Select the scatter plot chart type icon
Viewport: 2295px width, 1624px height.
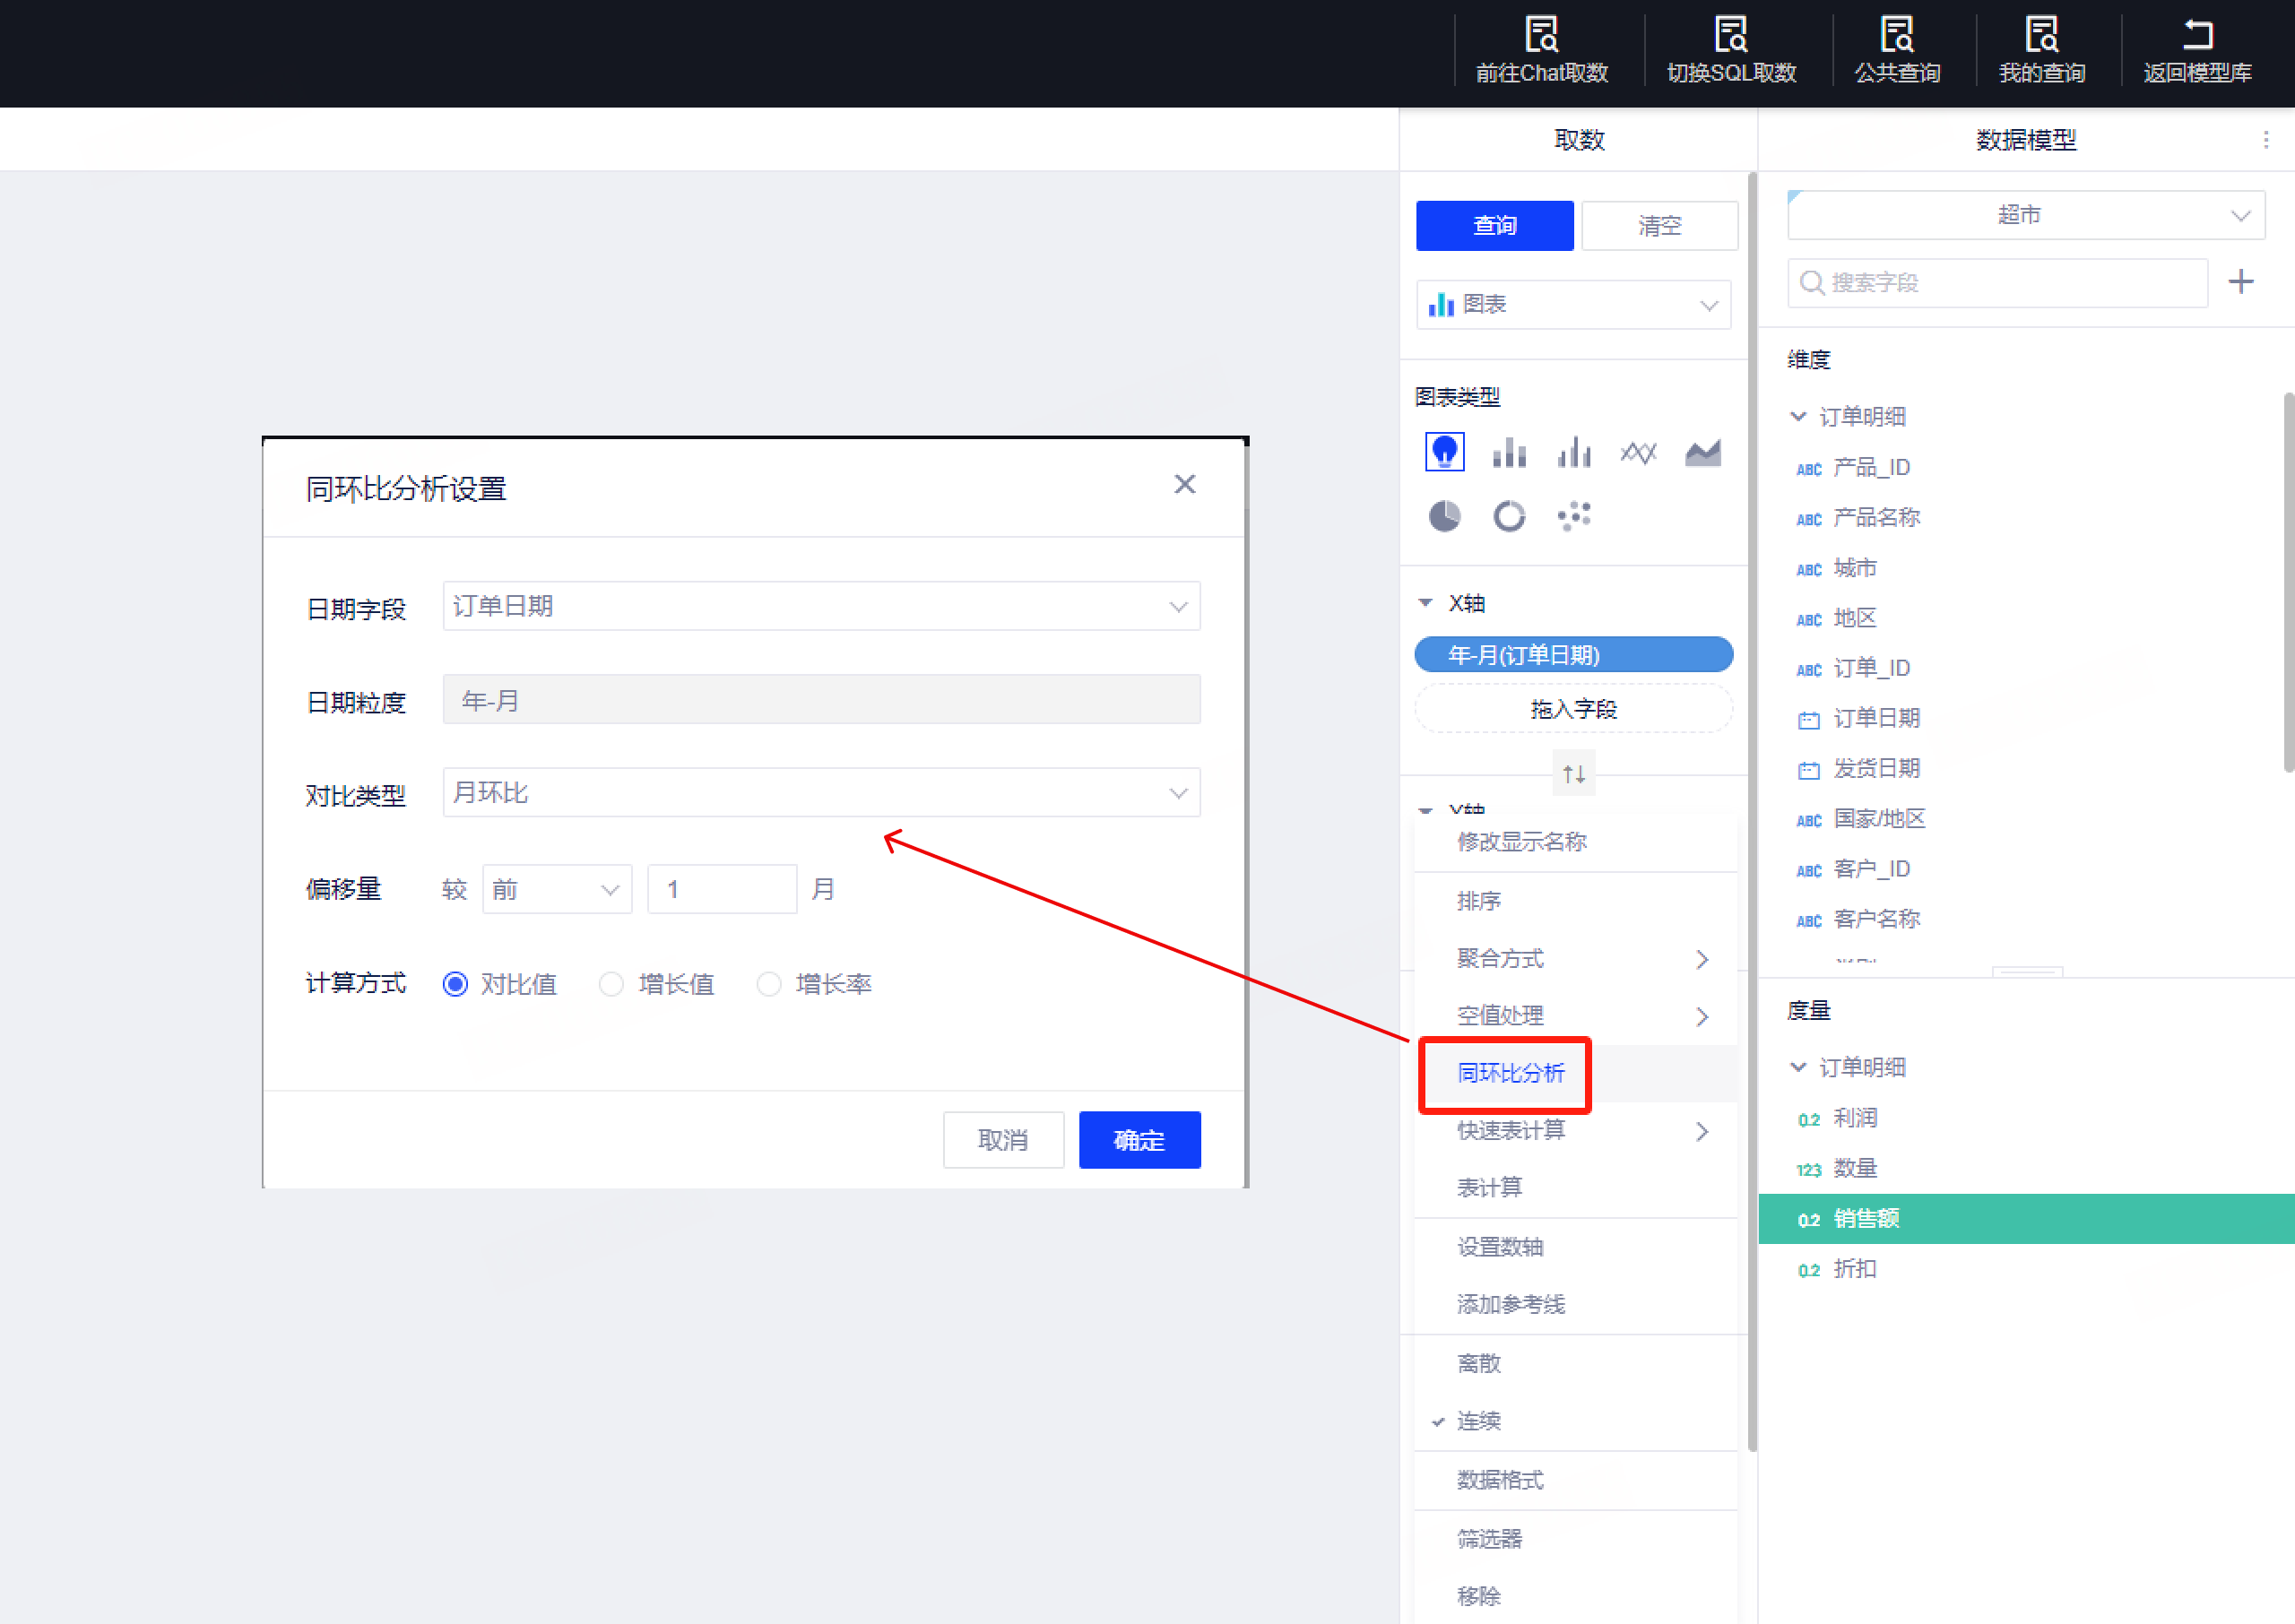(x=1573, y=516)
